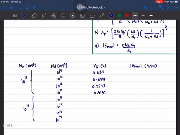Image resolution: width=180 pixels, height=135 pixels.
Task: Tap the 8:16 PM clock in status bar
Action: (x=5, y=2)
